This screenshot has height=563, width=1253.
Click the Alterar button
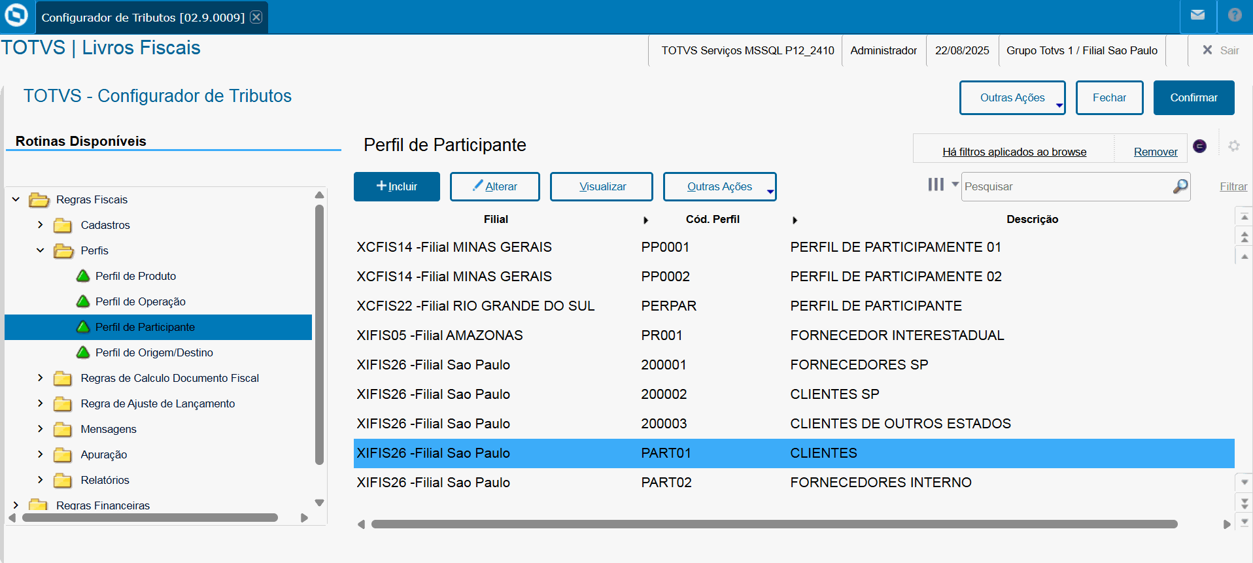pyautogui.click(x=495, y=186)
